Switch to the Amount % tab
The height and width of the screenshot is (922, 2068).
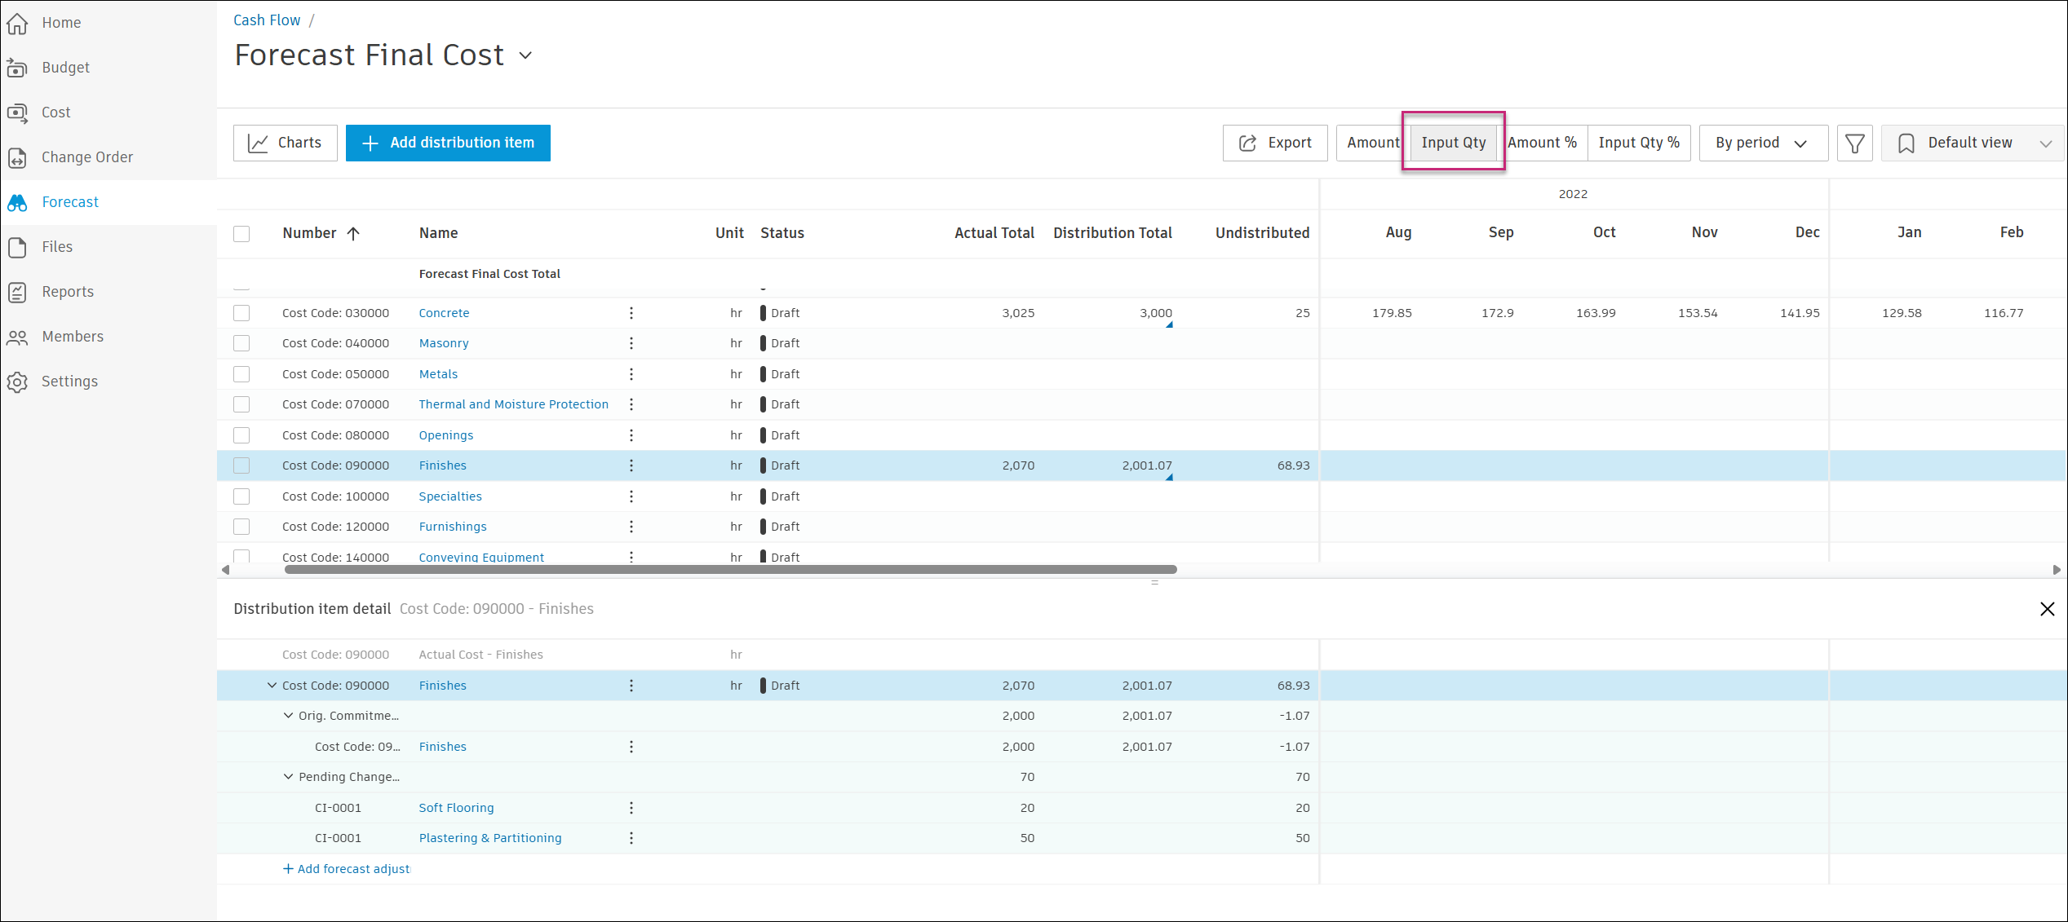[1542, 143]
